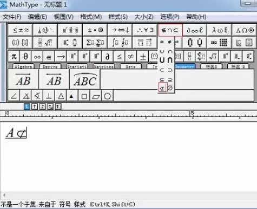The image size is (257, 209).
Task: Insert the AB with double-headed arrow
Action: (54, 79)
